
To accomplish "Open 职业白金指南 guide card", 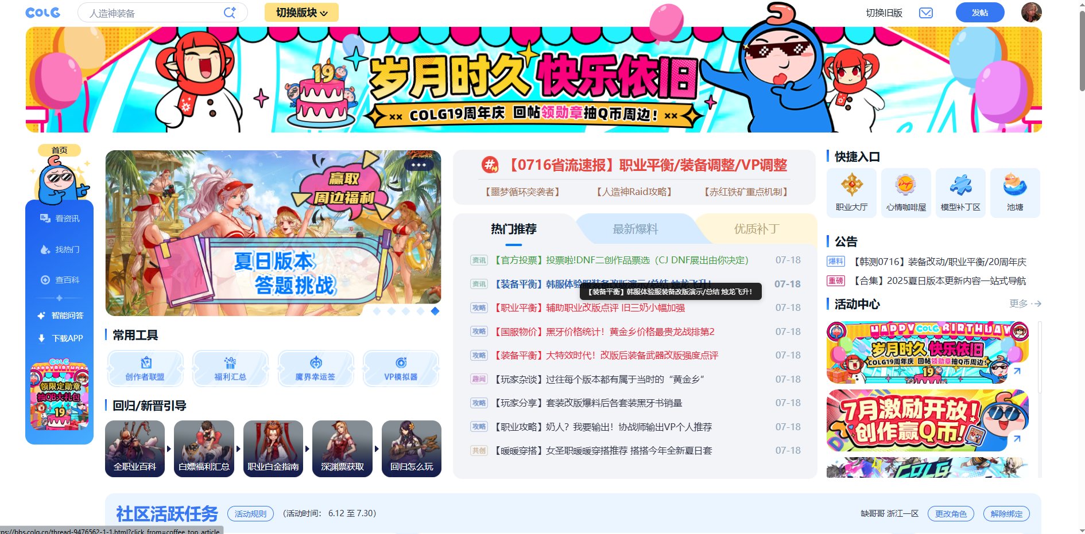I will click(x=273, y=449).
